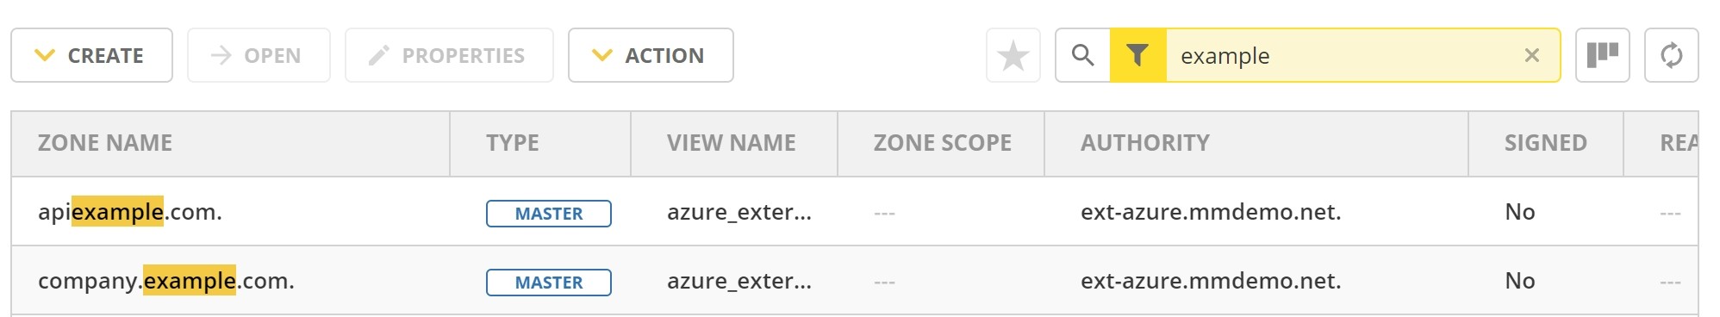The image size is (1720, 317).
Task: Click the MASTER badge for apiexample.com.
Action: click(x=549, y=214)
